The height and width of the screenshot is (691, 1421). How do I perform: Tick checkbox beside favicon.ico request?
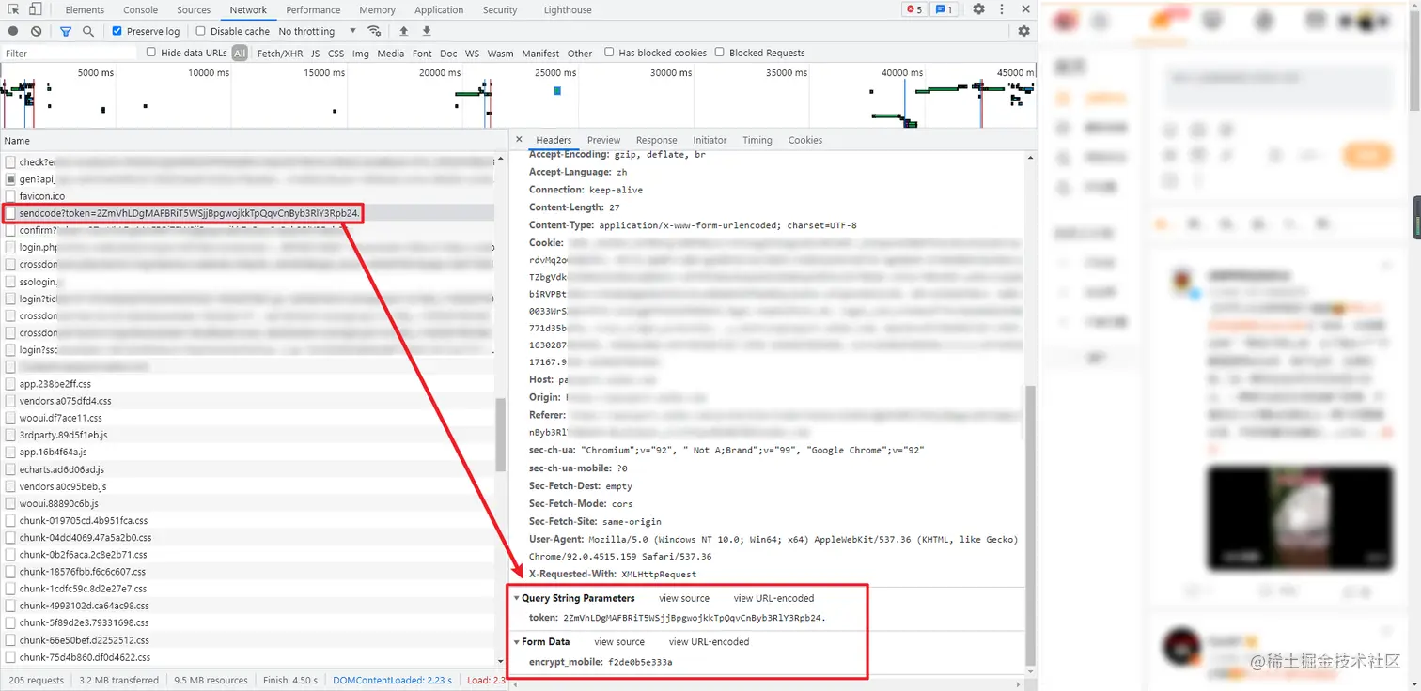coord(10,196)
